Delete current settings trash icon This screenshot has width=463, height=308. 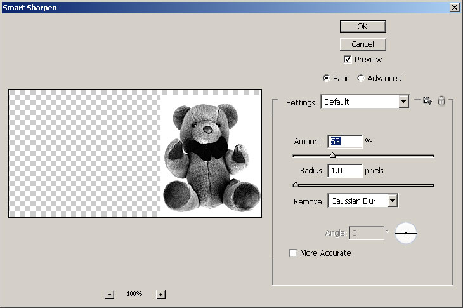pos(441,100)
